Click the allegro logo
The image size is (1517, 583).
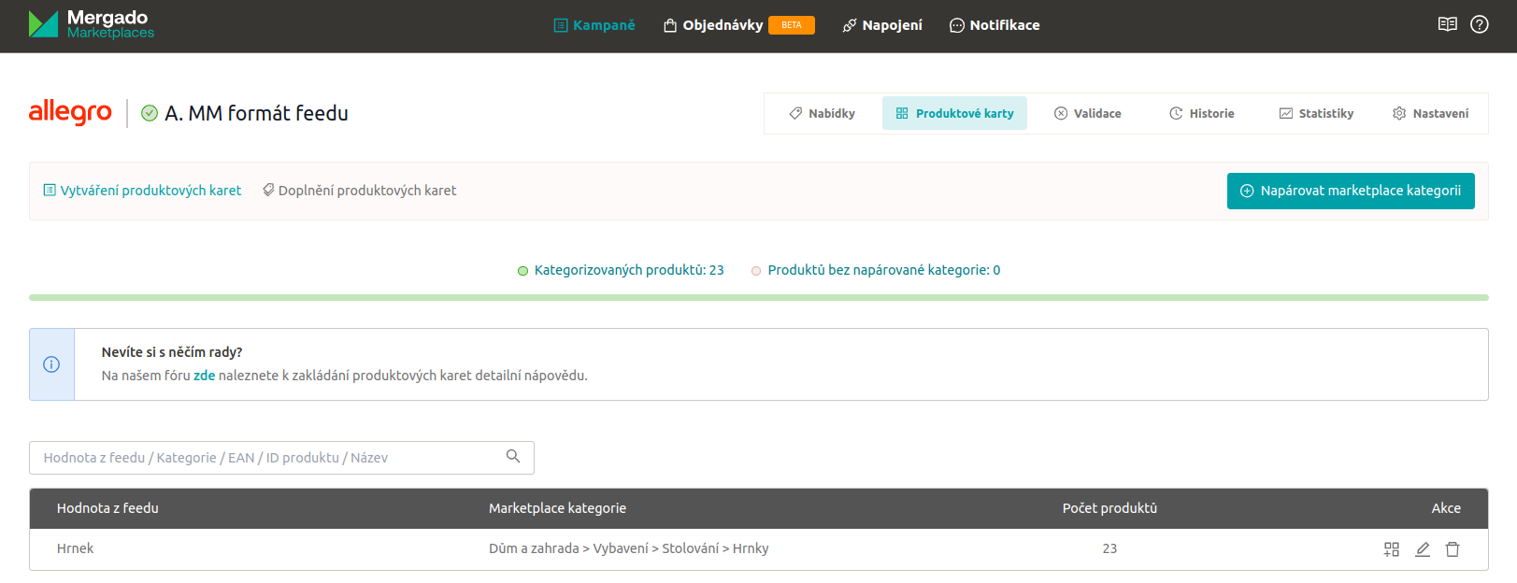tap(70, 112)
